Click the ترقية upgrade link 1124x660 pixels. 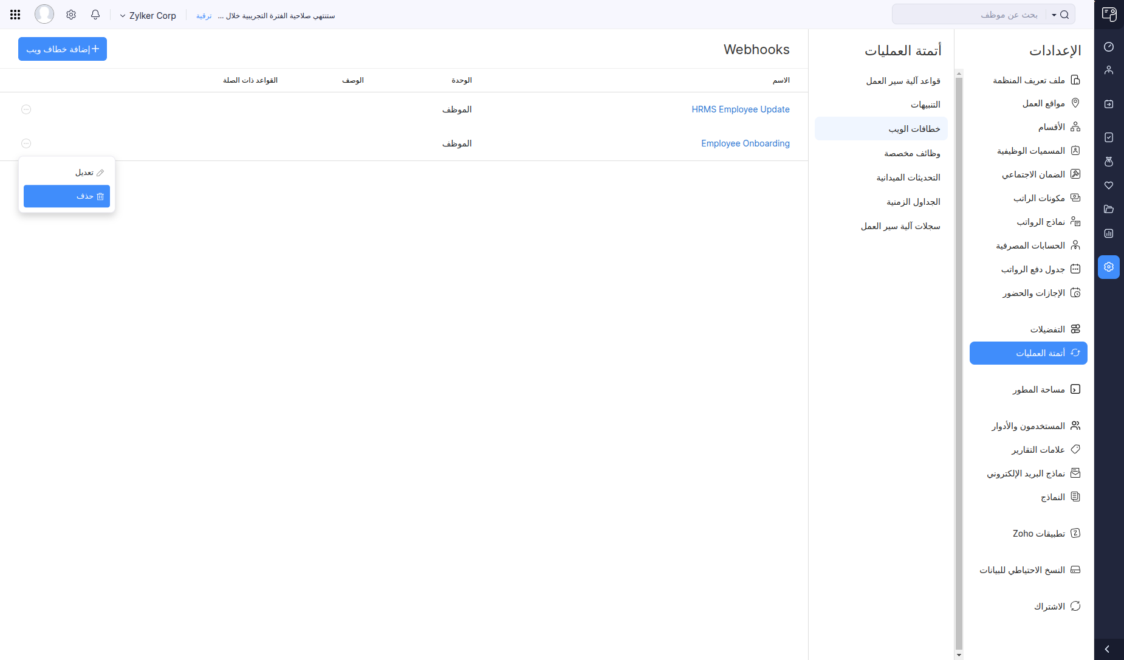204,16
